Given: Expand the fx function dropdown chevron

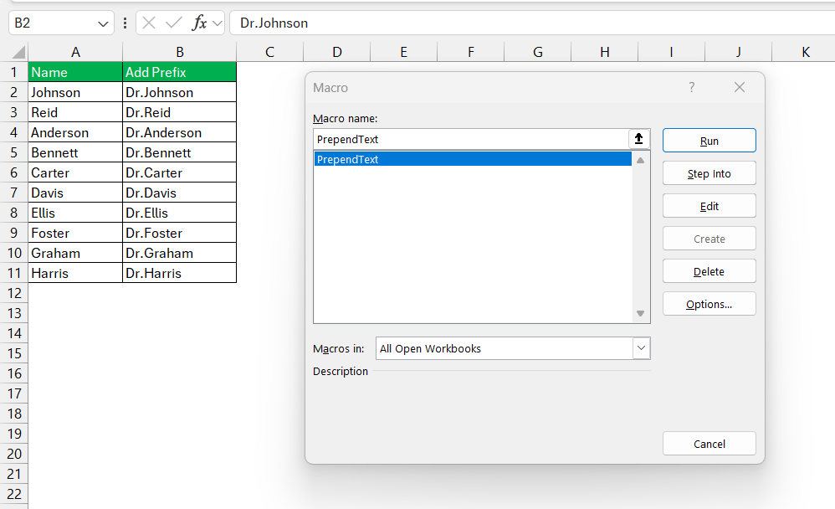Looking at the screenshot, I should (x=217, y=23).
